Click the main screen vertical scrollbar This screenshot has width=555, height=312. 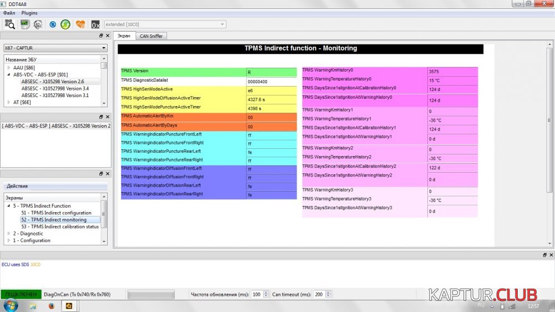tap(549, 144)
